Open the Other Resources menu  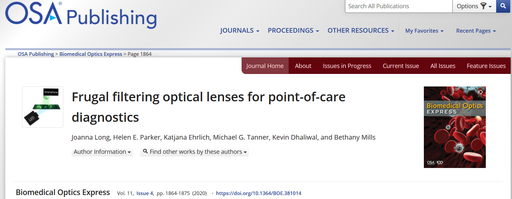click(361, 31)
